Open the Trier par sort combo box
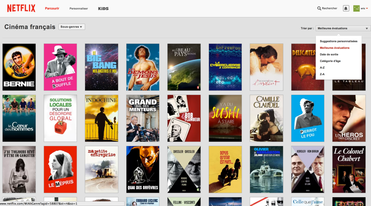This screenshot has height=206, width=371. (343, 28)
